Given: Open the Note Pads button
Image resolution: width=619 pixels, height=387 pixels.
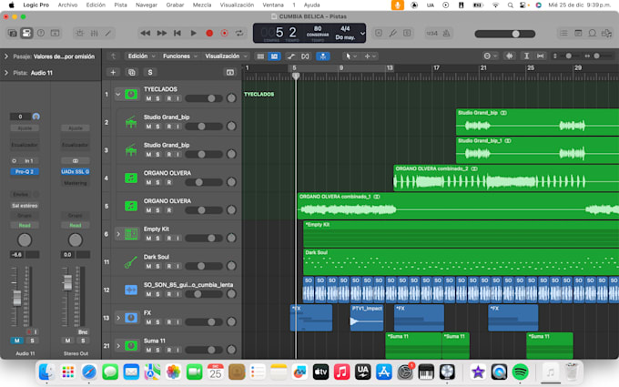Looking at the screenshot, I should pyautogui.click(x=578, y=33).
